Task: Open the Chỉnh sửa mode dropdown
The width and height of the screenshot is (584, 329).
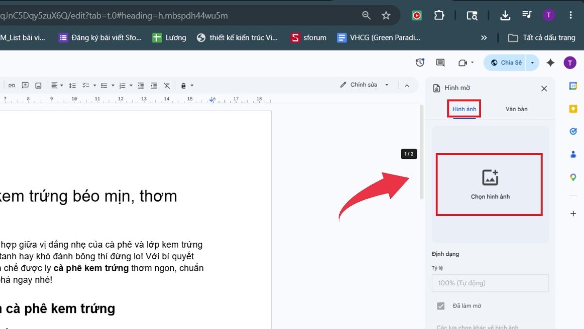Action: (365, 85)
